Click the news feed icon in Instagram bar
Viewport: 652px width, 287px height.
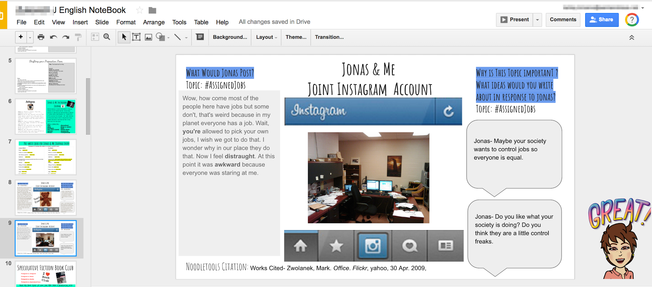445,246
